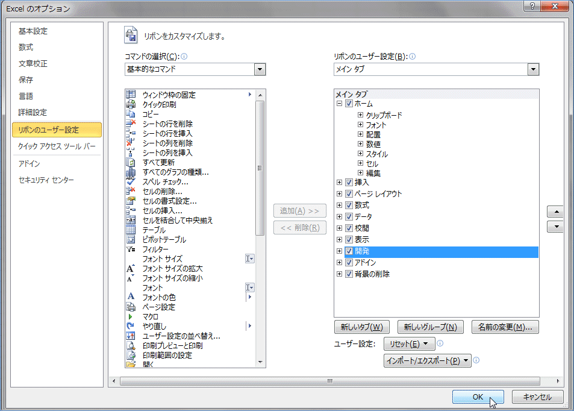This screenshot has height=411, width=574.
Task: Expand the クリップボード group
Action: [x=360, y=115]
